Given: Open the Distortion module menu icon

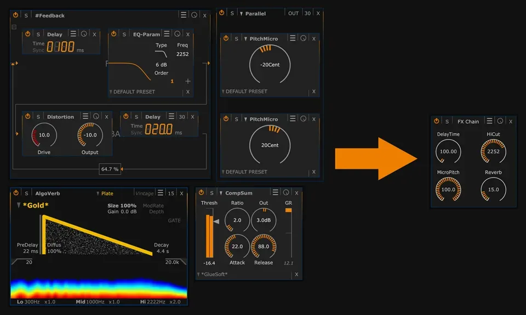Looking at the screenshot, I should 85,116.
